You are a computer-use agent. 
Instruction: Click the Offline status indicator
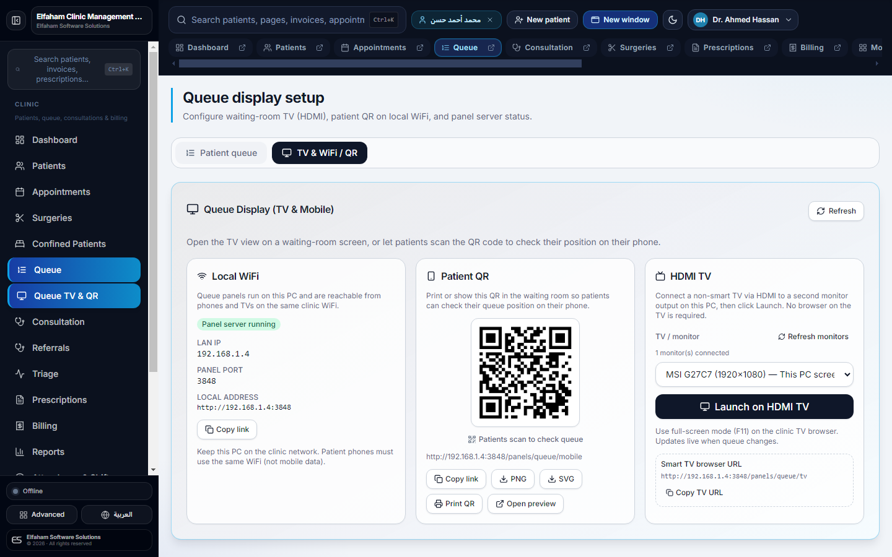(x=79, y=491)
